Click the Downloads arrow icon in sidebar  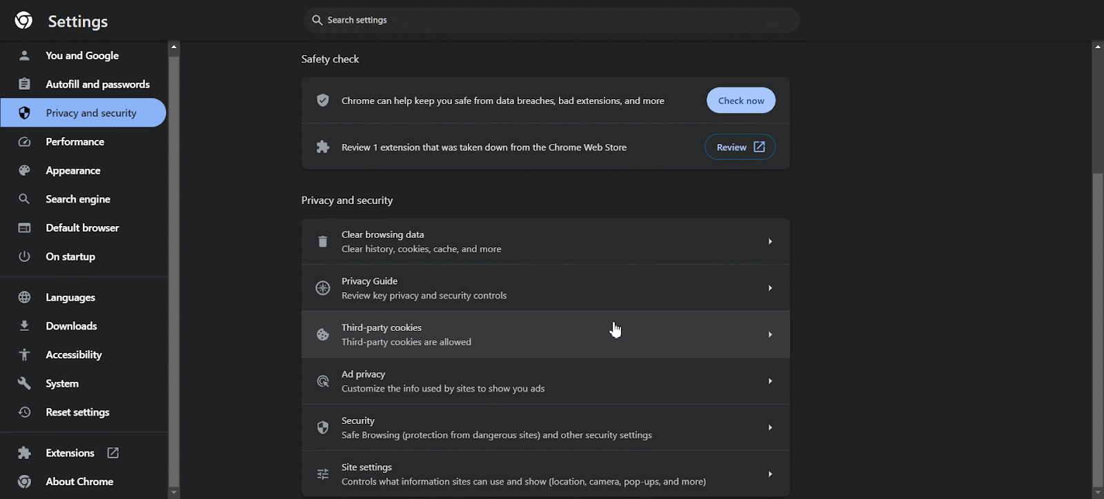pyautogui.click(x=24, y=325)
